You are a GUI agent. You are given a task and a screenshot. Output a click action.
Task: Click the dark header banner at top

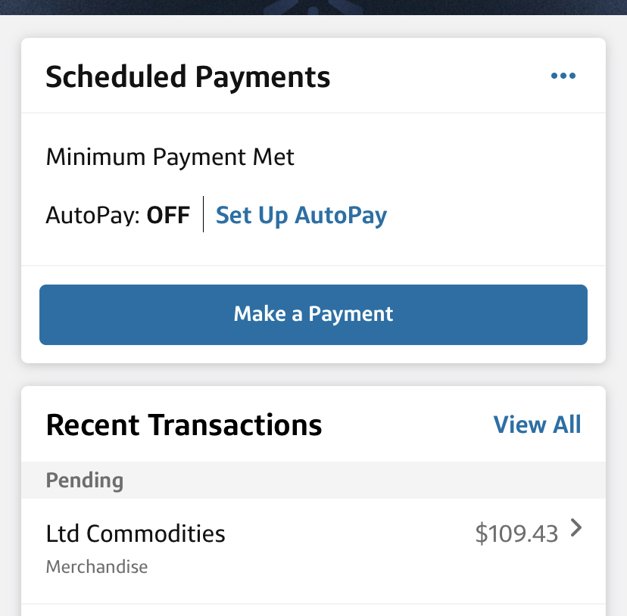[x=114, y=7]
